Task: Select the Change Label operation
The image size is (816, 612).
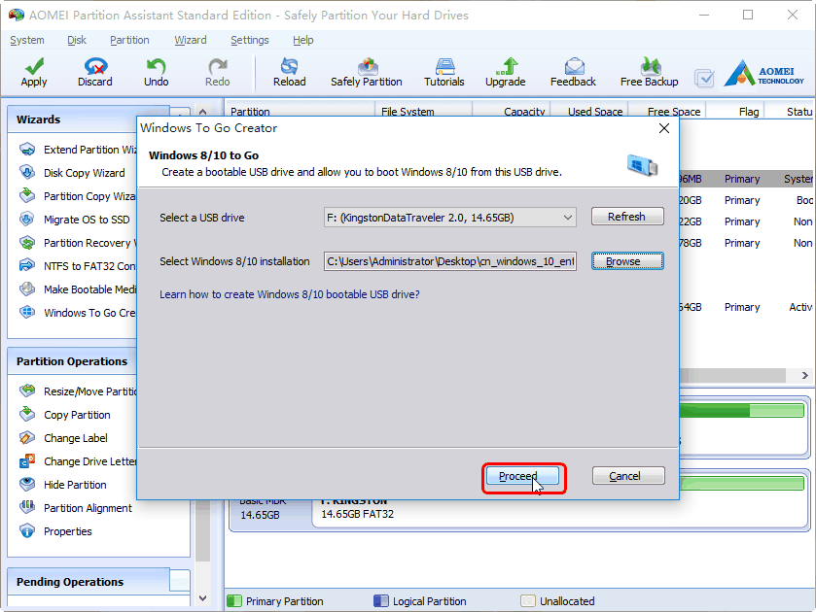Action: (63, 438)
